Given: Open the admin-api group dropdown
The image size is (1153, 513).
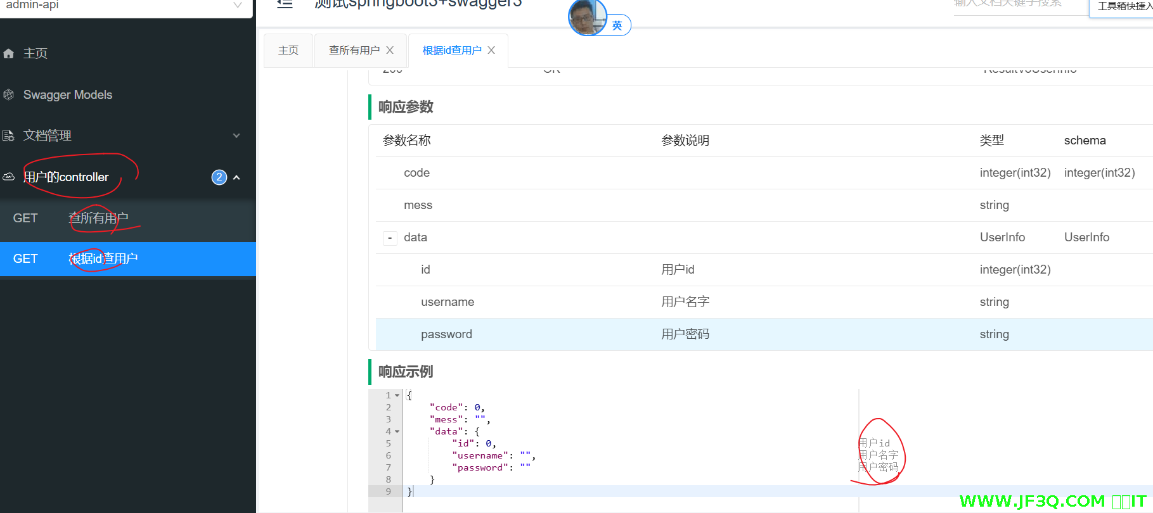Looking at the screenshot, I should tap(238, 6).
